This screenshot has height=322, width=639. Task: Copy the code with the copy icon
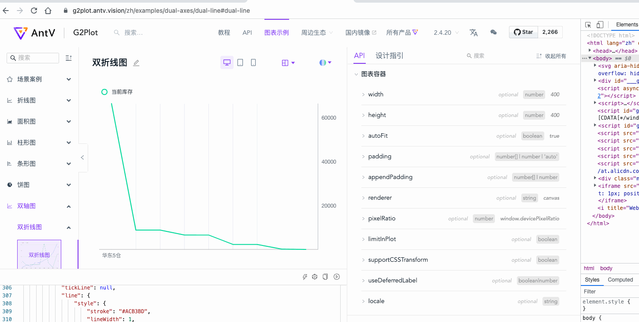[325, 277]
